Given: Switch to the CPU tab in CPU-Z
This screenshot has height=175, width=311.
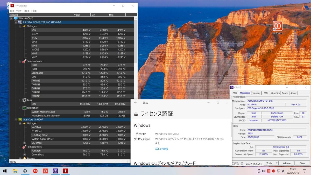Looking at the screenshot, I should [235, 93].
